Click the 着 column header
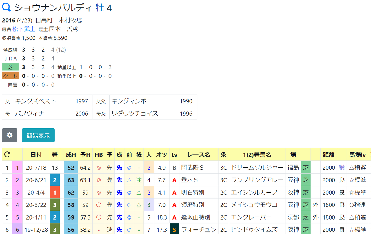The image size is (371, 234). (x=55, y=155)
